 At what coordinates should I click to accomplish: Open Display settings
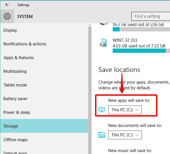(44, 30)
